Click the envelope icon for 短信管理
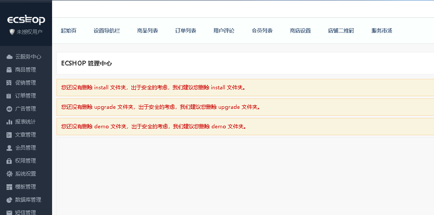Screen dimensions: 434x215 (10, 212)
